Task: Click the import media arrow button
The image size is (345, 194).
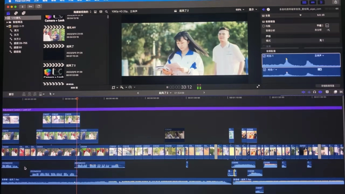Action: [x=22, y=6]
